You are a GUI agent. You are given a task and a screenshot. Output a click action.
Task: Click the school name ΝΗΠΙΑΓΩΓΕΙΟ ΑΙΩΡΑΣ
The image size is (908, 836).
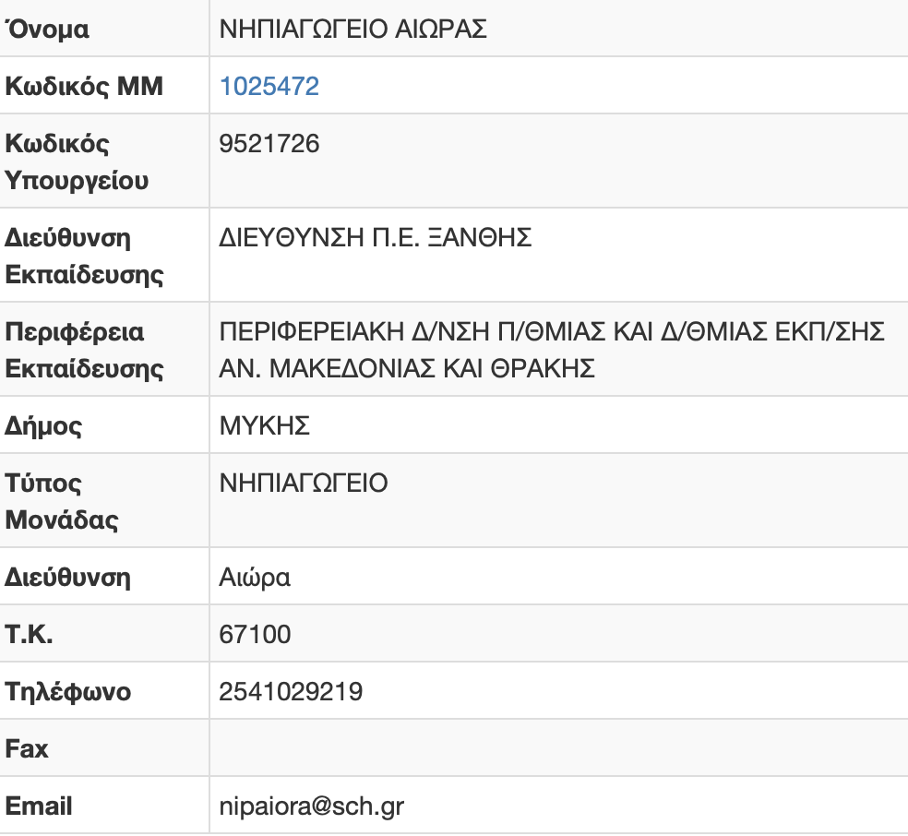(352, 30)
